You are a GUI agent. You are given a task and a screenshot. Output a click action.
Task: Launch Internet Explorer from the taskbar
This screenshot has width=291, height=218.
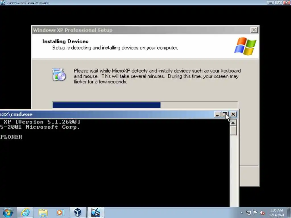(25, 212)
